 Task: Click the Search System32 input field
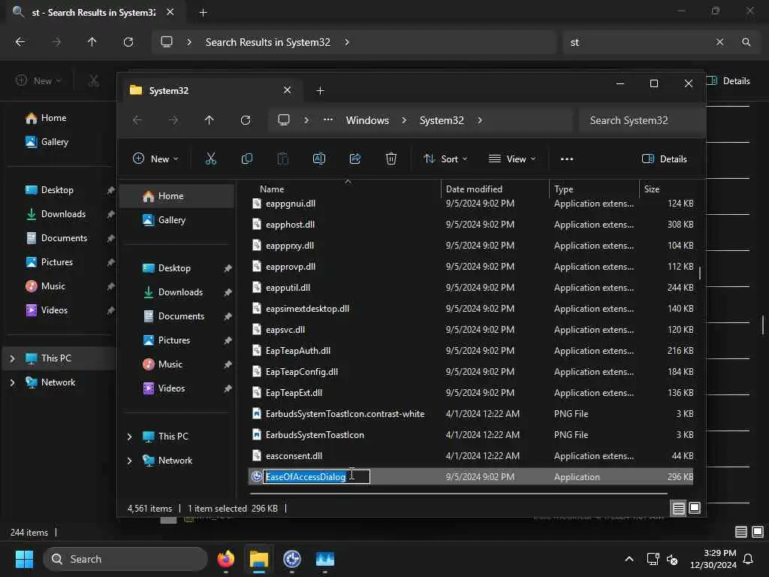tap(642, 120)
